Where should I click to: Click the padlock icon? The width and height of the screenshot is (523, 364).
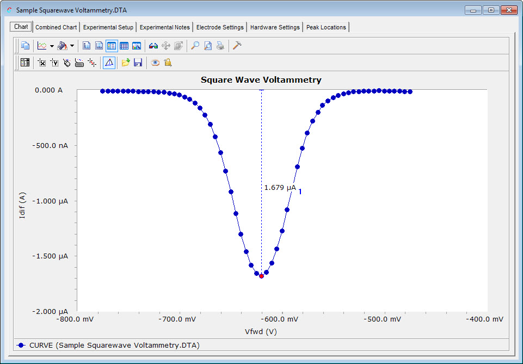pyautogui.click(x=168, y=63)
